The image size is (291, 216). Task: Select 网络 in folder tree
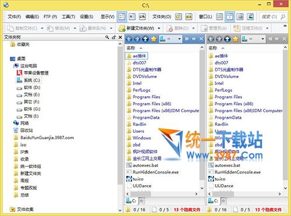point(21,123)
